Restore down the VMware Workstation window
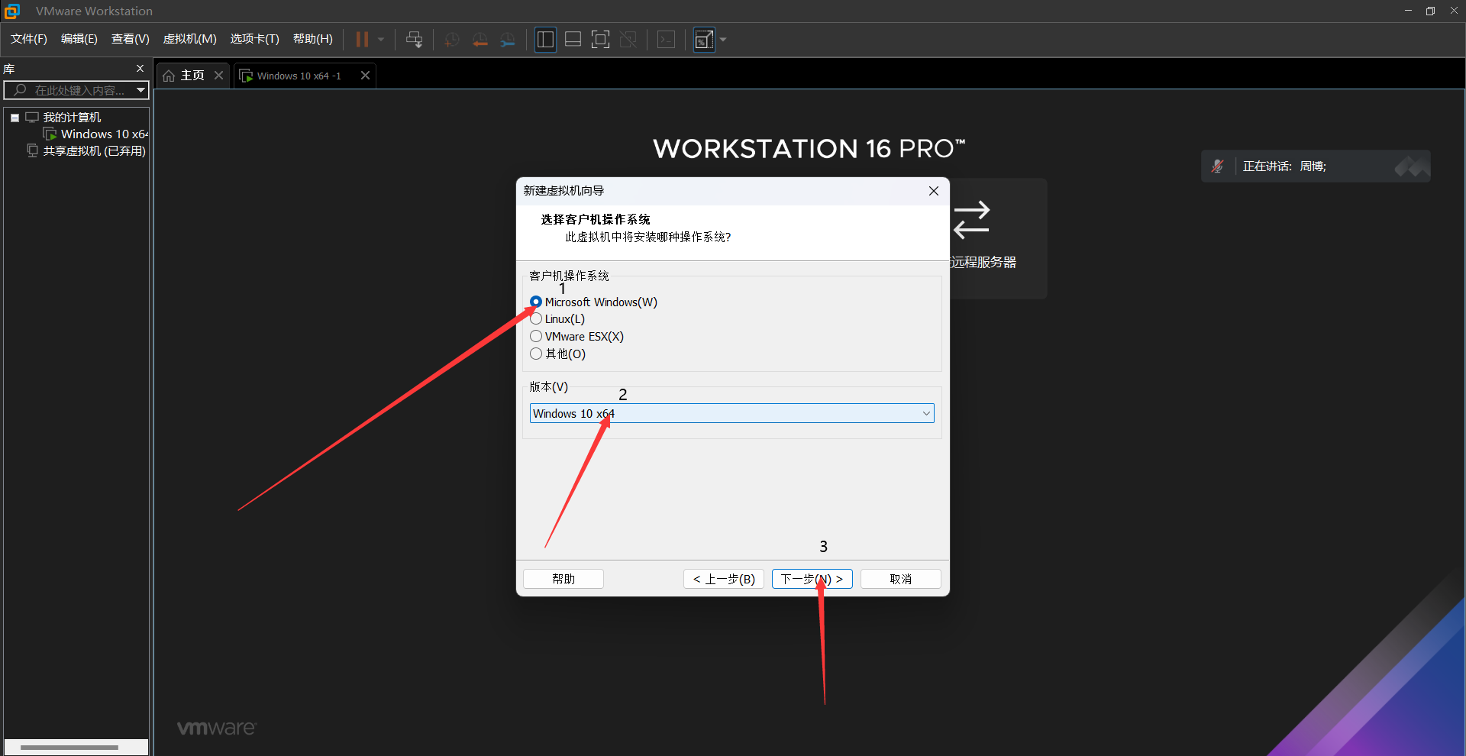Image resolution: width=1466 pixels, height=756 pixels. tap(1430, 11)
